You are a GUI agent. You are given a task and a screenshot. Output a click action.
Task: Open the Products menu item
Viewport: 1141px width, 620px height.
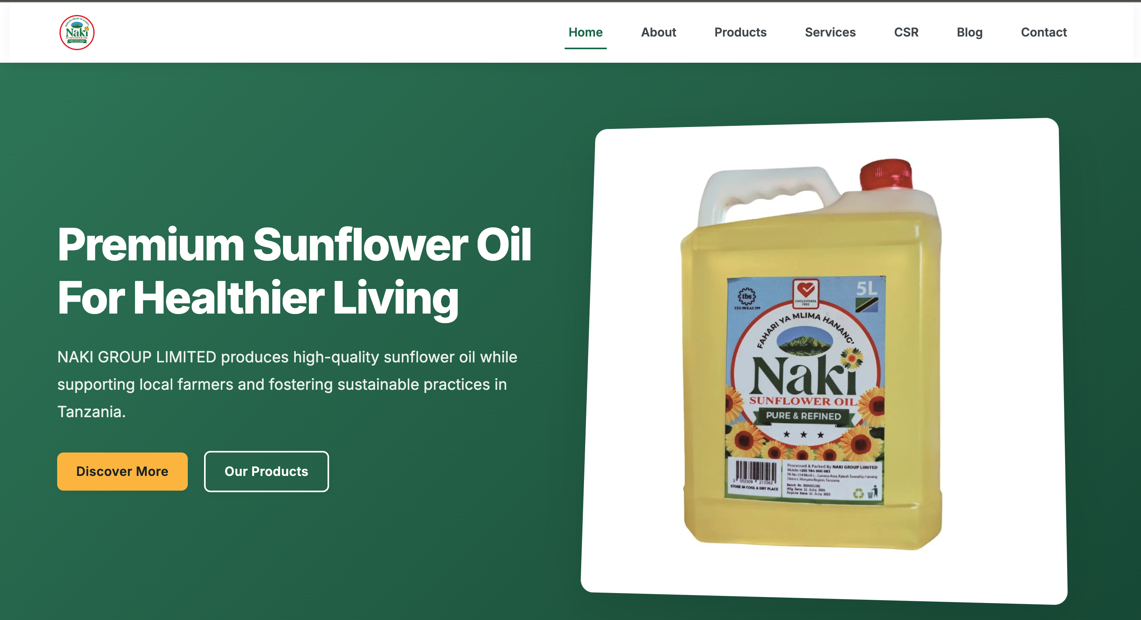tap(740, 32)
